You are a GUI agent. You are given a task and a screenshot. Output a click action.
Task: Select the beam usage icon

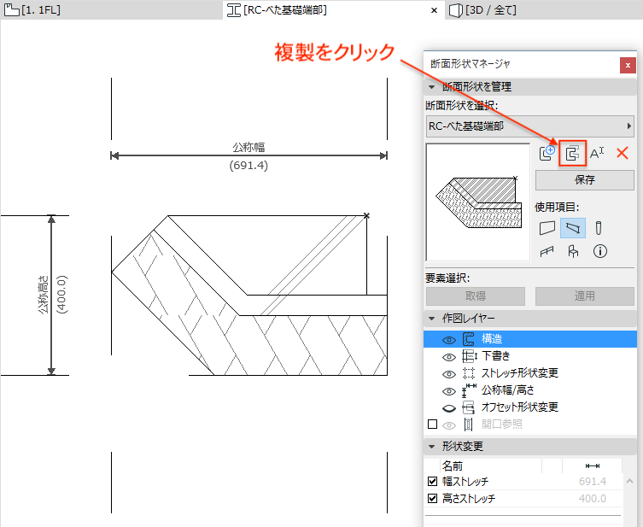point(573,227)
